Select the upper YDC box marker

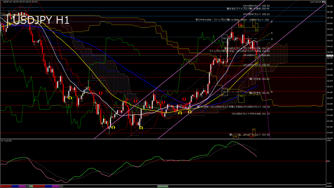click(x=224, y=39)
